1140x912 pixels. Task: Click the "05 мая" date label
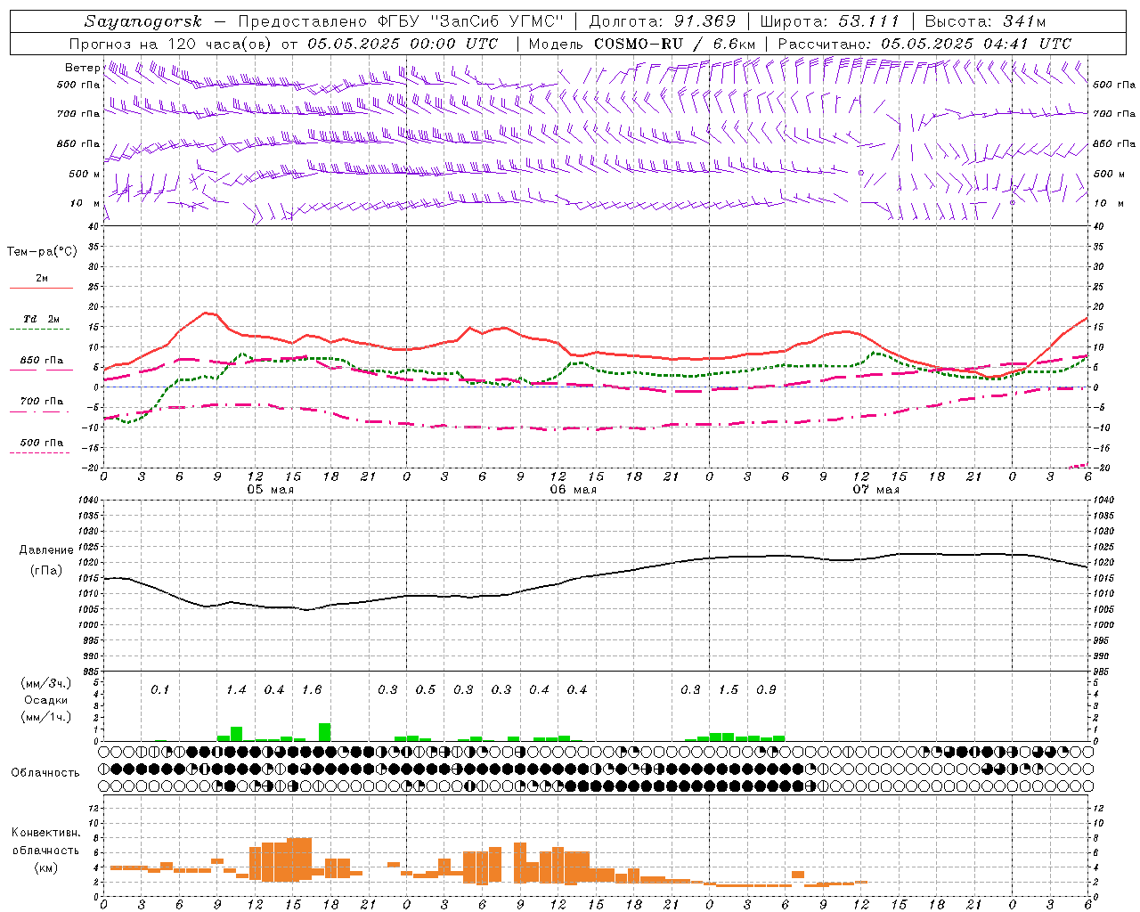pos(270,490)
